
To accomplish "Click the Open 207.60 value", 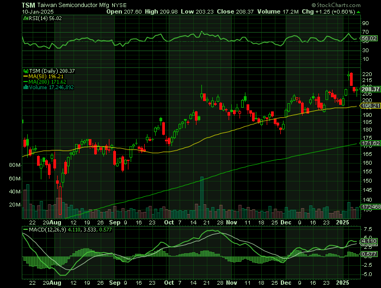I will click(124, 11).
